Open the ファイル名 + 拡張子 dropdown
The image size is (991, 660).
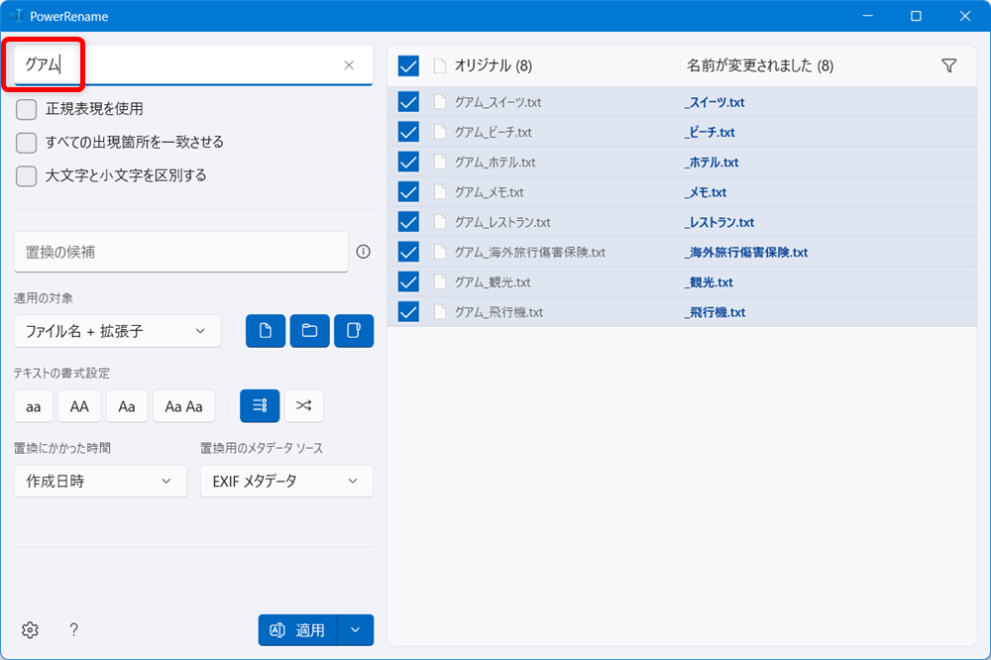coord(115,330)
